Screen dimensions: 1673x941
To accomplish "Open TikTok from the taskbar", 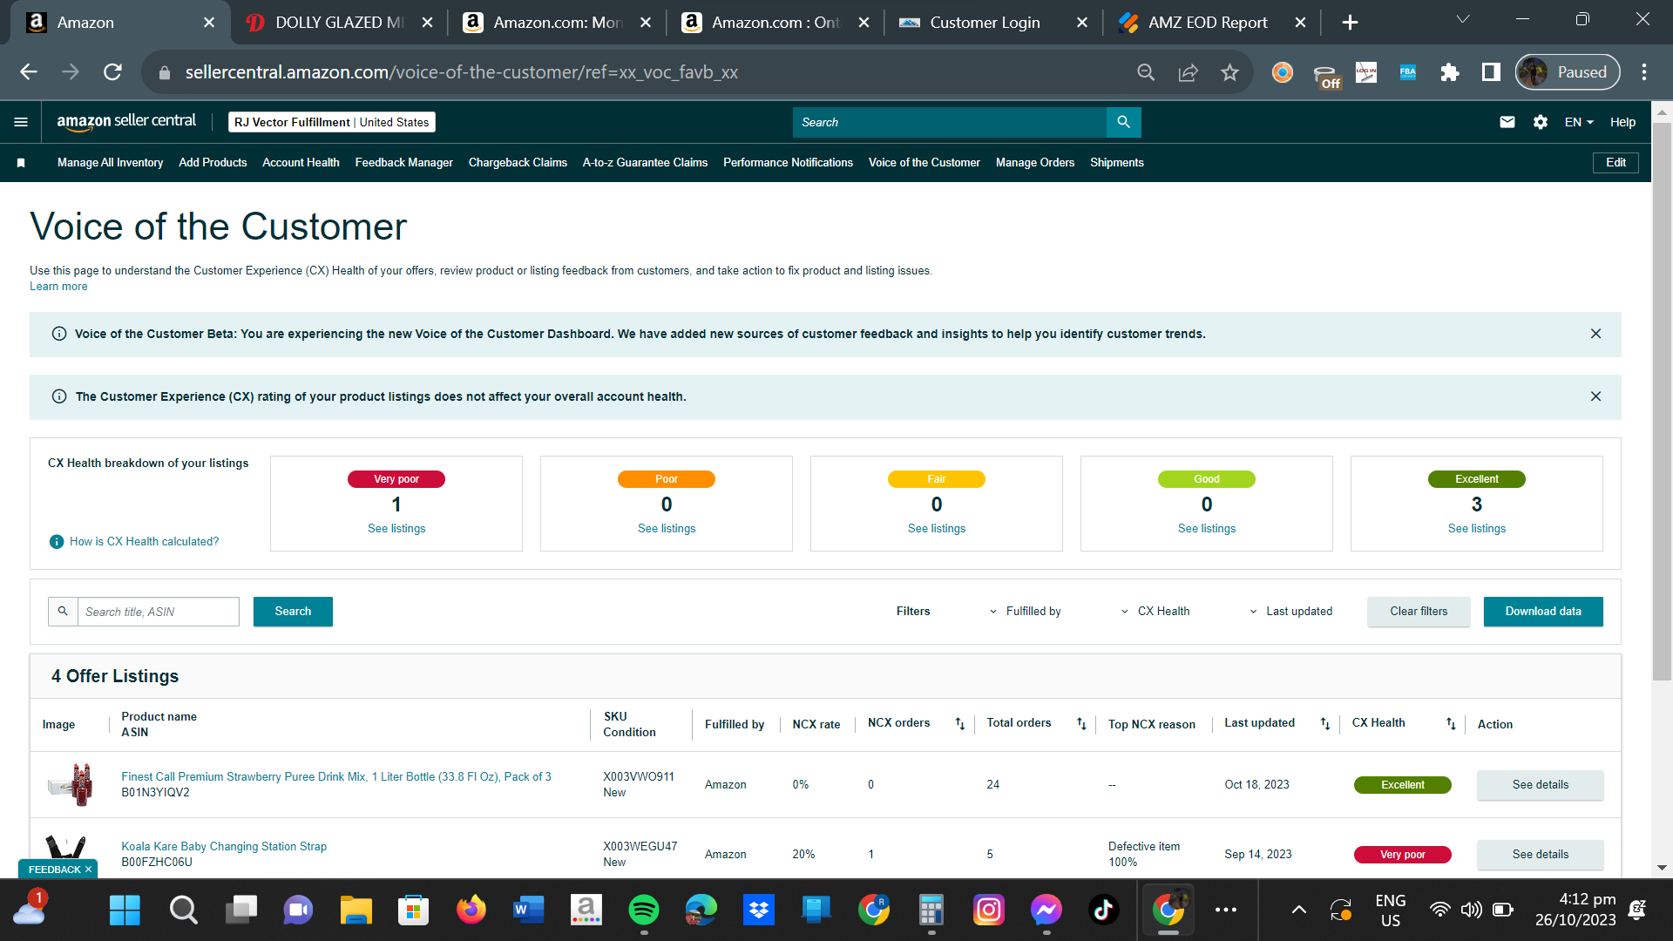I will pos(1104,911).
